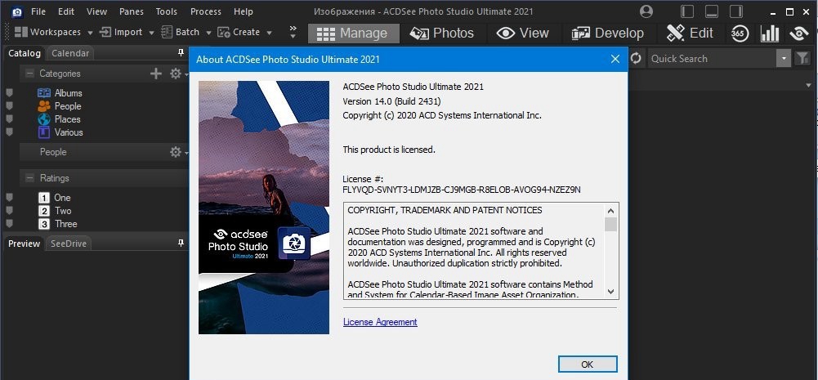This screenshot has height=380, width=818.
Task: Open the View menu in menu bar
Action: [x=96, y=11]
